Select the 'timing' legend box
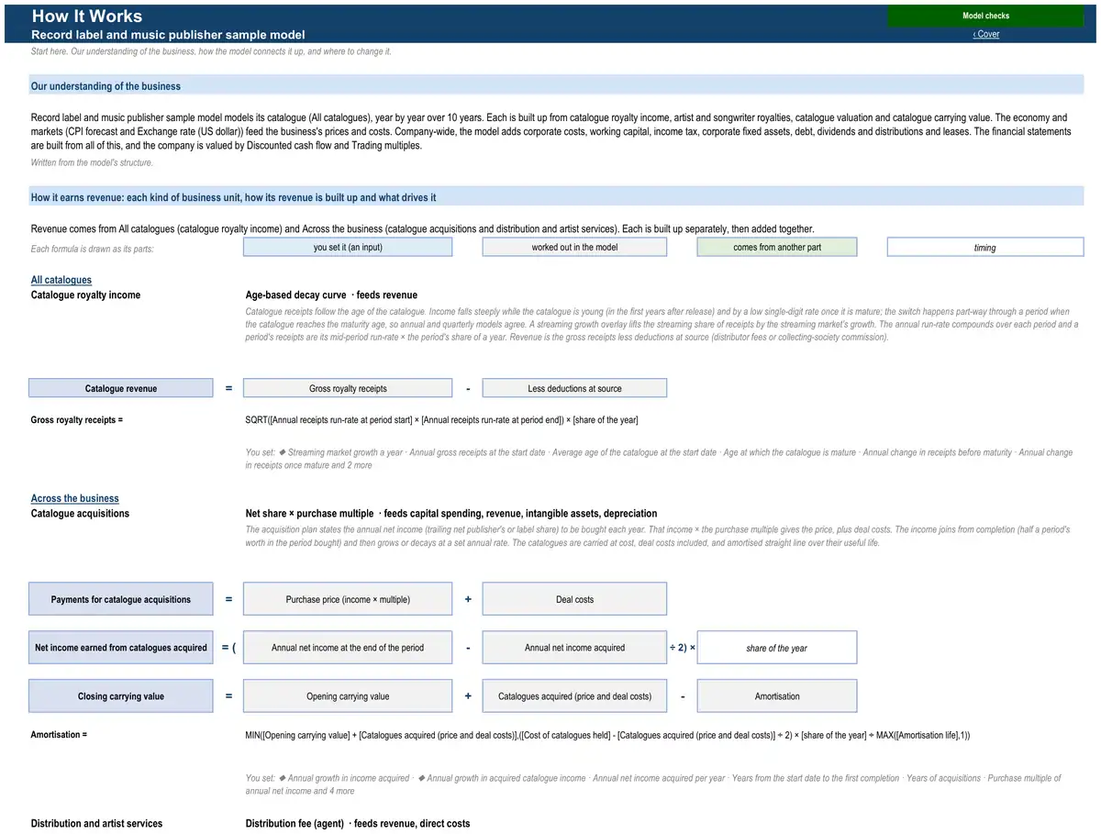 985,248
